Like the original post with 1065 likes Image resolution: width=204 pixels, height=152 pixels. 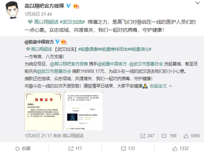[191, 136]
